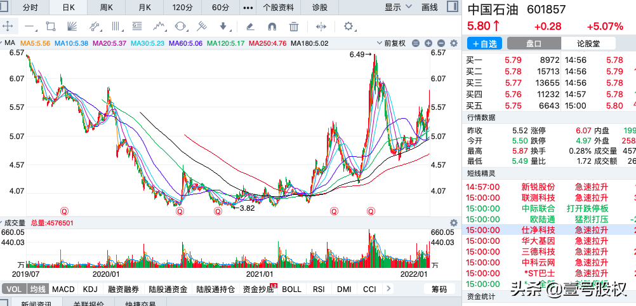The width and height of the screenshot is (636, 306).
Task: Switch to the 日K daily chart tab
Action: point(68,8)
